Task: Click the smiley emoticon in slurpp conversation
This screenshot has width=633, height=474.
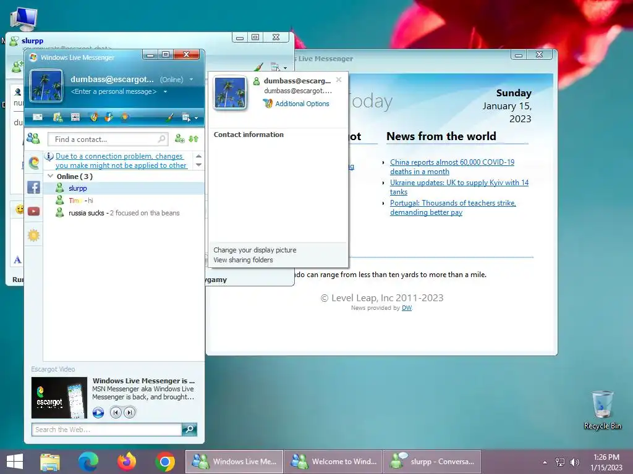Action: pos(19,209)
